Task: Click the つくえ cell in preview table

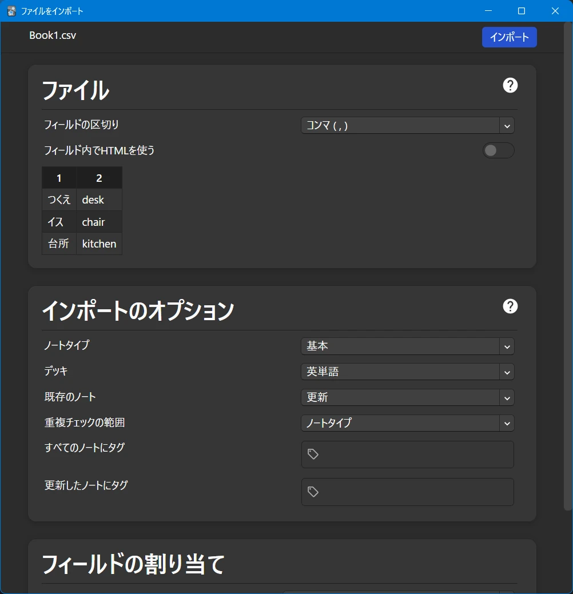Action: coord(59,200)
